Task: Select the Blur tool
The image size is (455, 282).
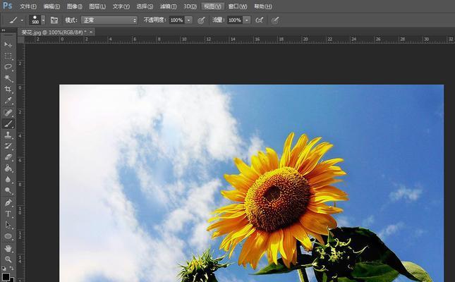Action: [x=8, y=180]
